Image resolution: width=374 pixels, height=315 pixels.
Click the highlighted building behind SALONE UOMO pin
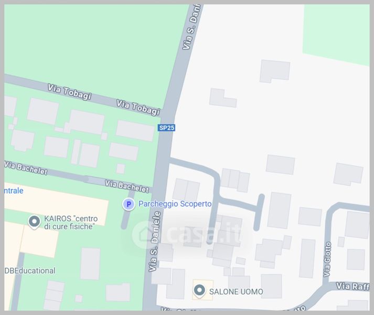(x=203, y=290)
